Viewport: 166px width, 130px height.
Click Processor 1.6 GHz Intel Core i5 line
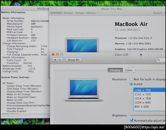pos(134,38)
